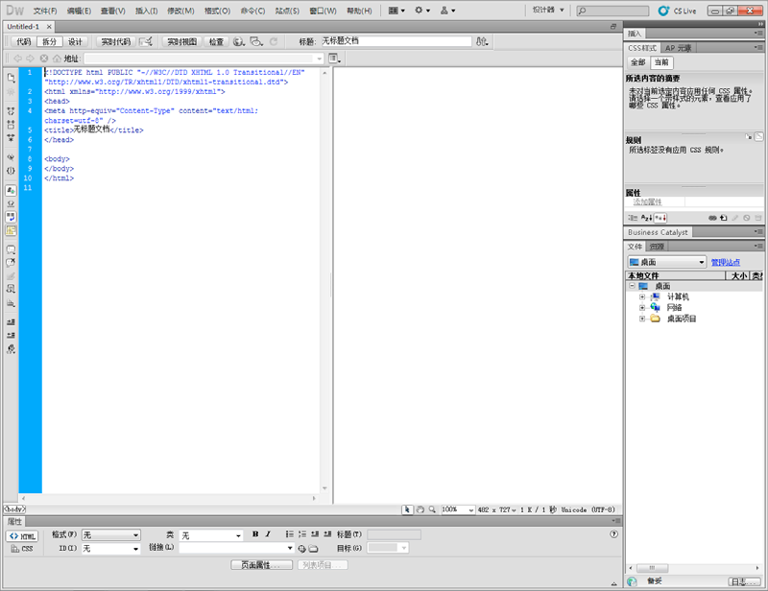Image resolution: width=768 pixels, height=591 pixels.
Task: Click the 管理站点 link
Action: point(725,262)
